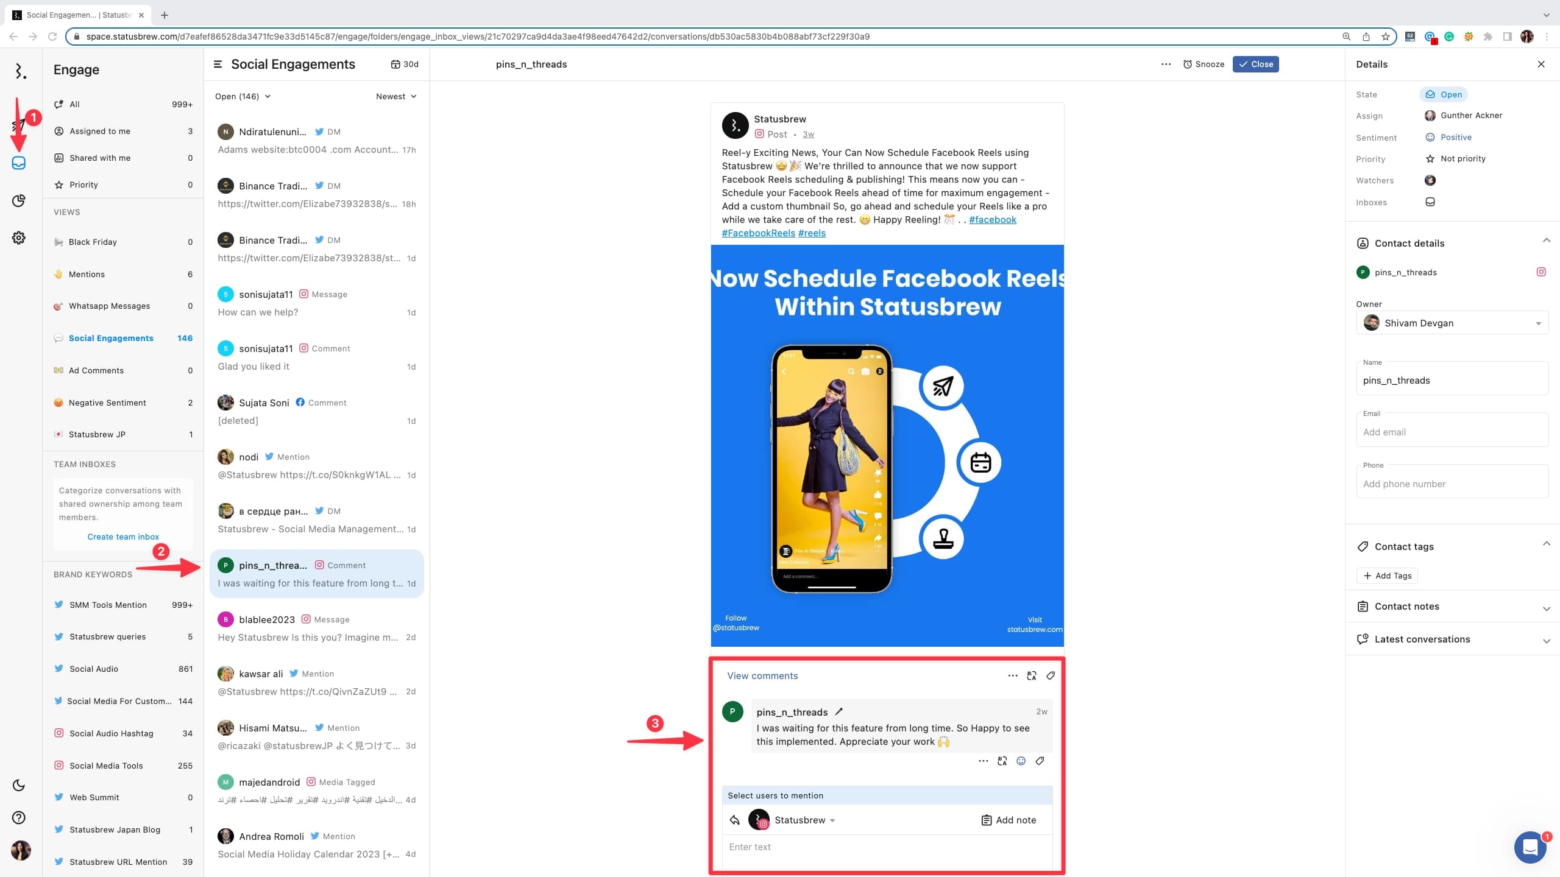This screenshot has width=1560, height=877.
Task: Open the Sujata Soni Comment conversation
Action: tap(317, 412)
